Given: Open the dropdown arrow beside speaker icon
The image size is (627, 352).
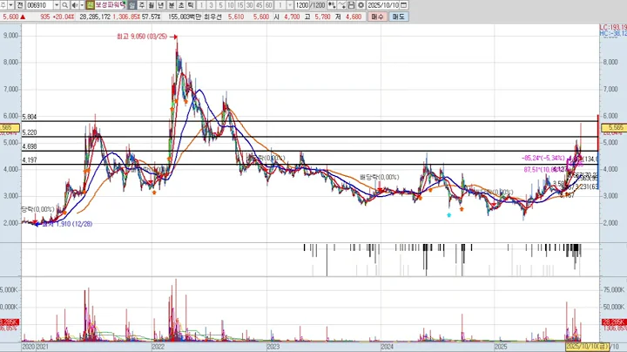Looking at the screenshot, I should coord(82,5).
